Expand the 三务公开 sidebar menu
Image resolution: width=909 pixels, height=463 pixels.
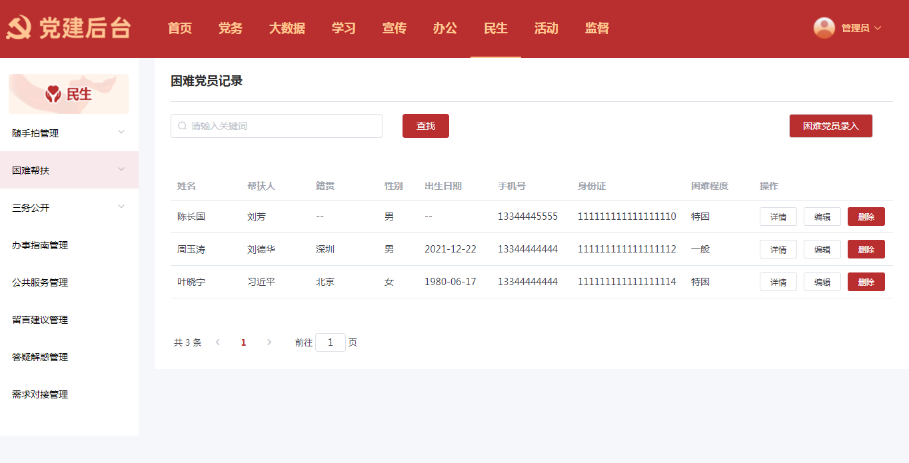[x=121, y=207]
